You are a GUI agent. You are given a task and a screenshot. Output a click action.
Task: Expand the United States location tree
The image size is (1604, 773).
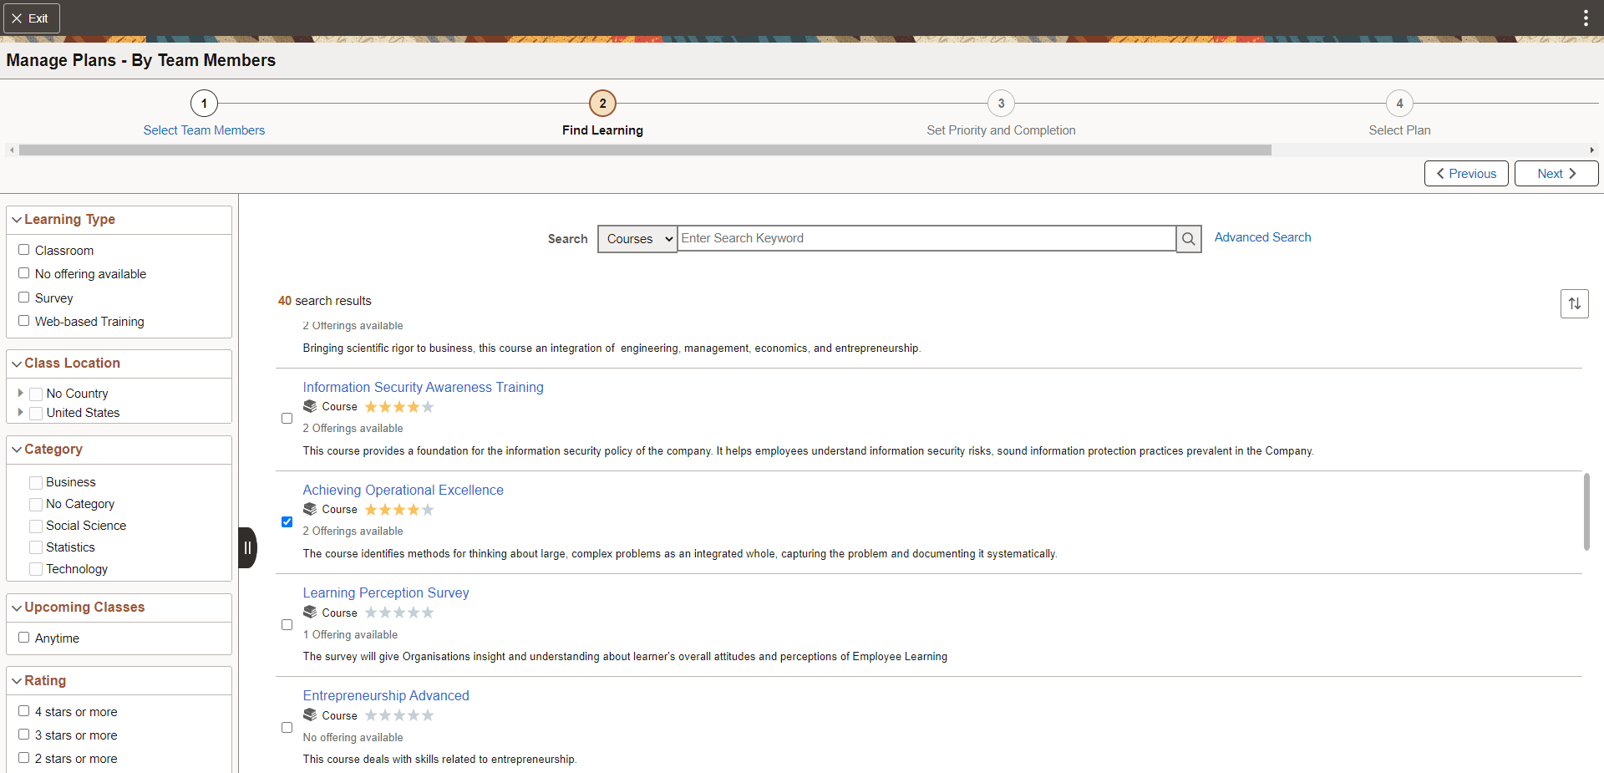click(x=20, y=412)
